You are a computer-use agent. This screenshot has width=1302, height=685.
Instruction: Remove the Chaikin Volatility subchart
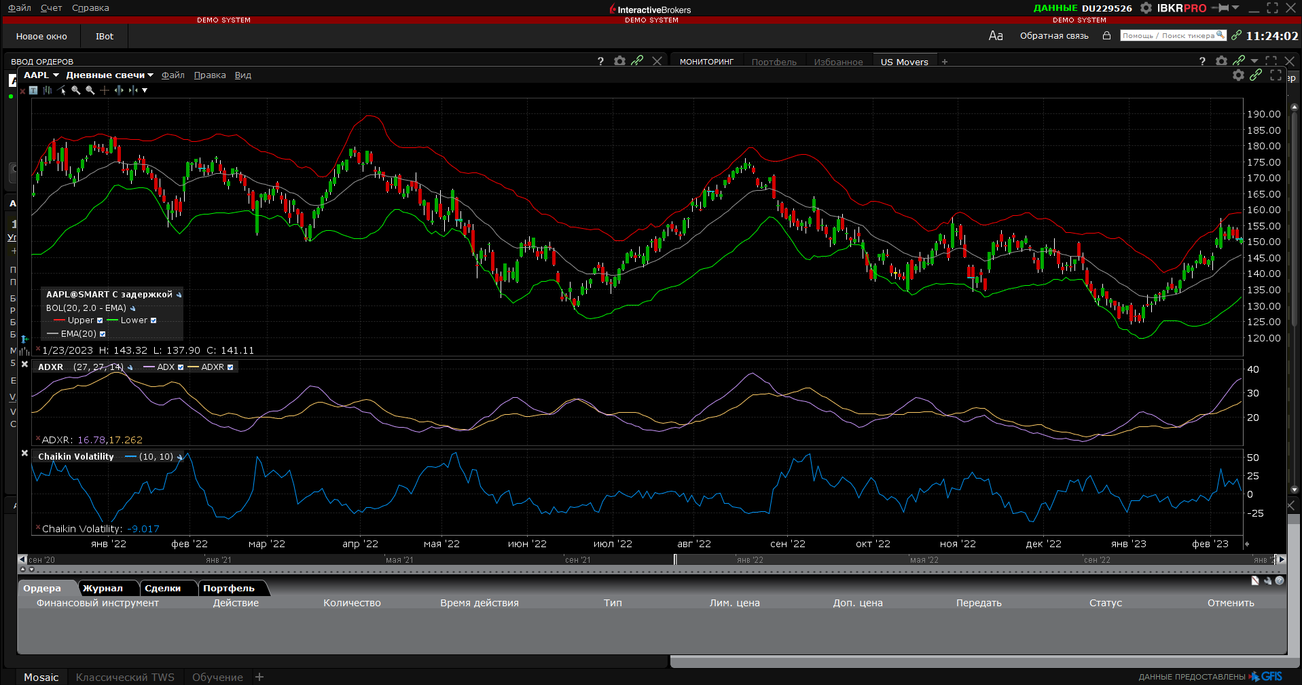point(24,453)
